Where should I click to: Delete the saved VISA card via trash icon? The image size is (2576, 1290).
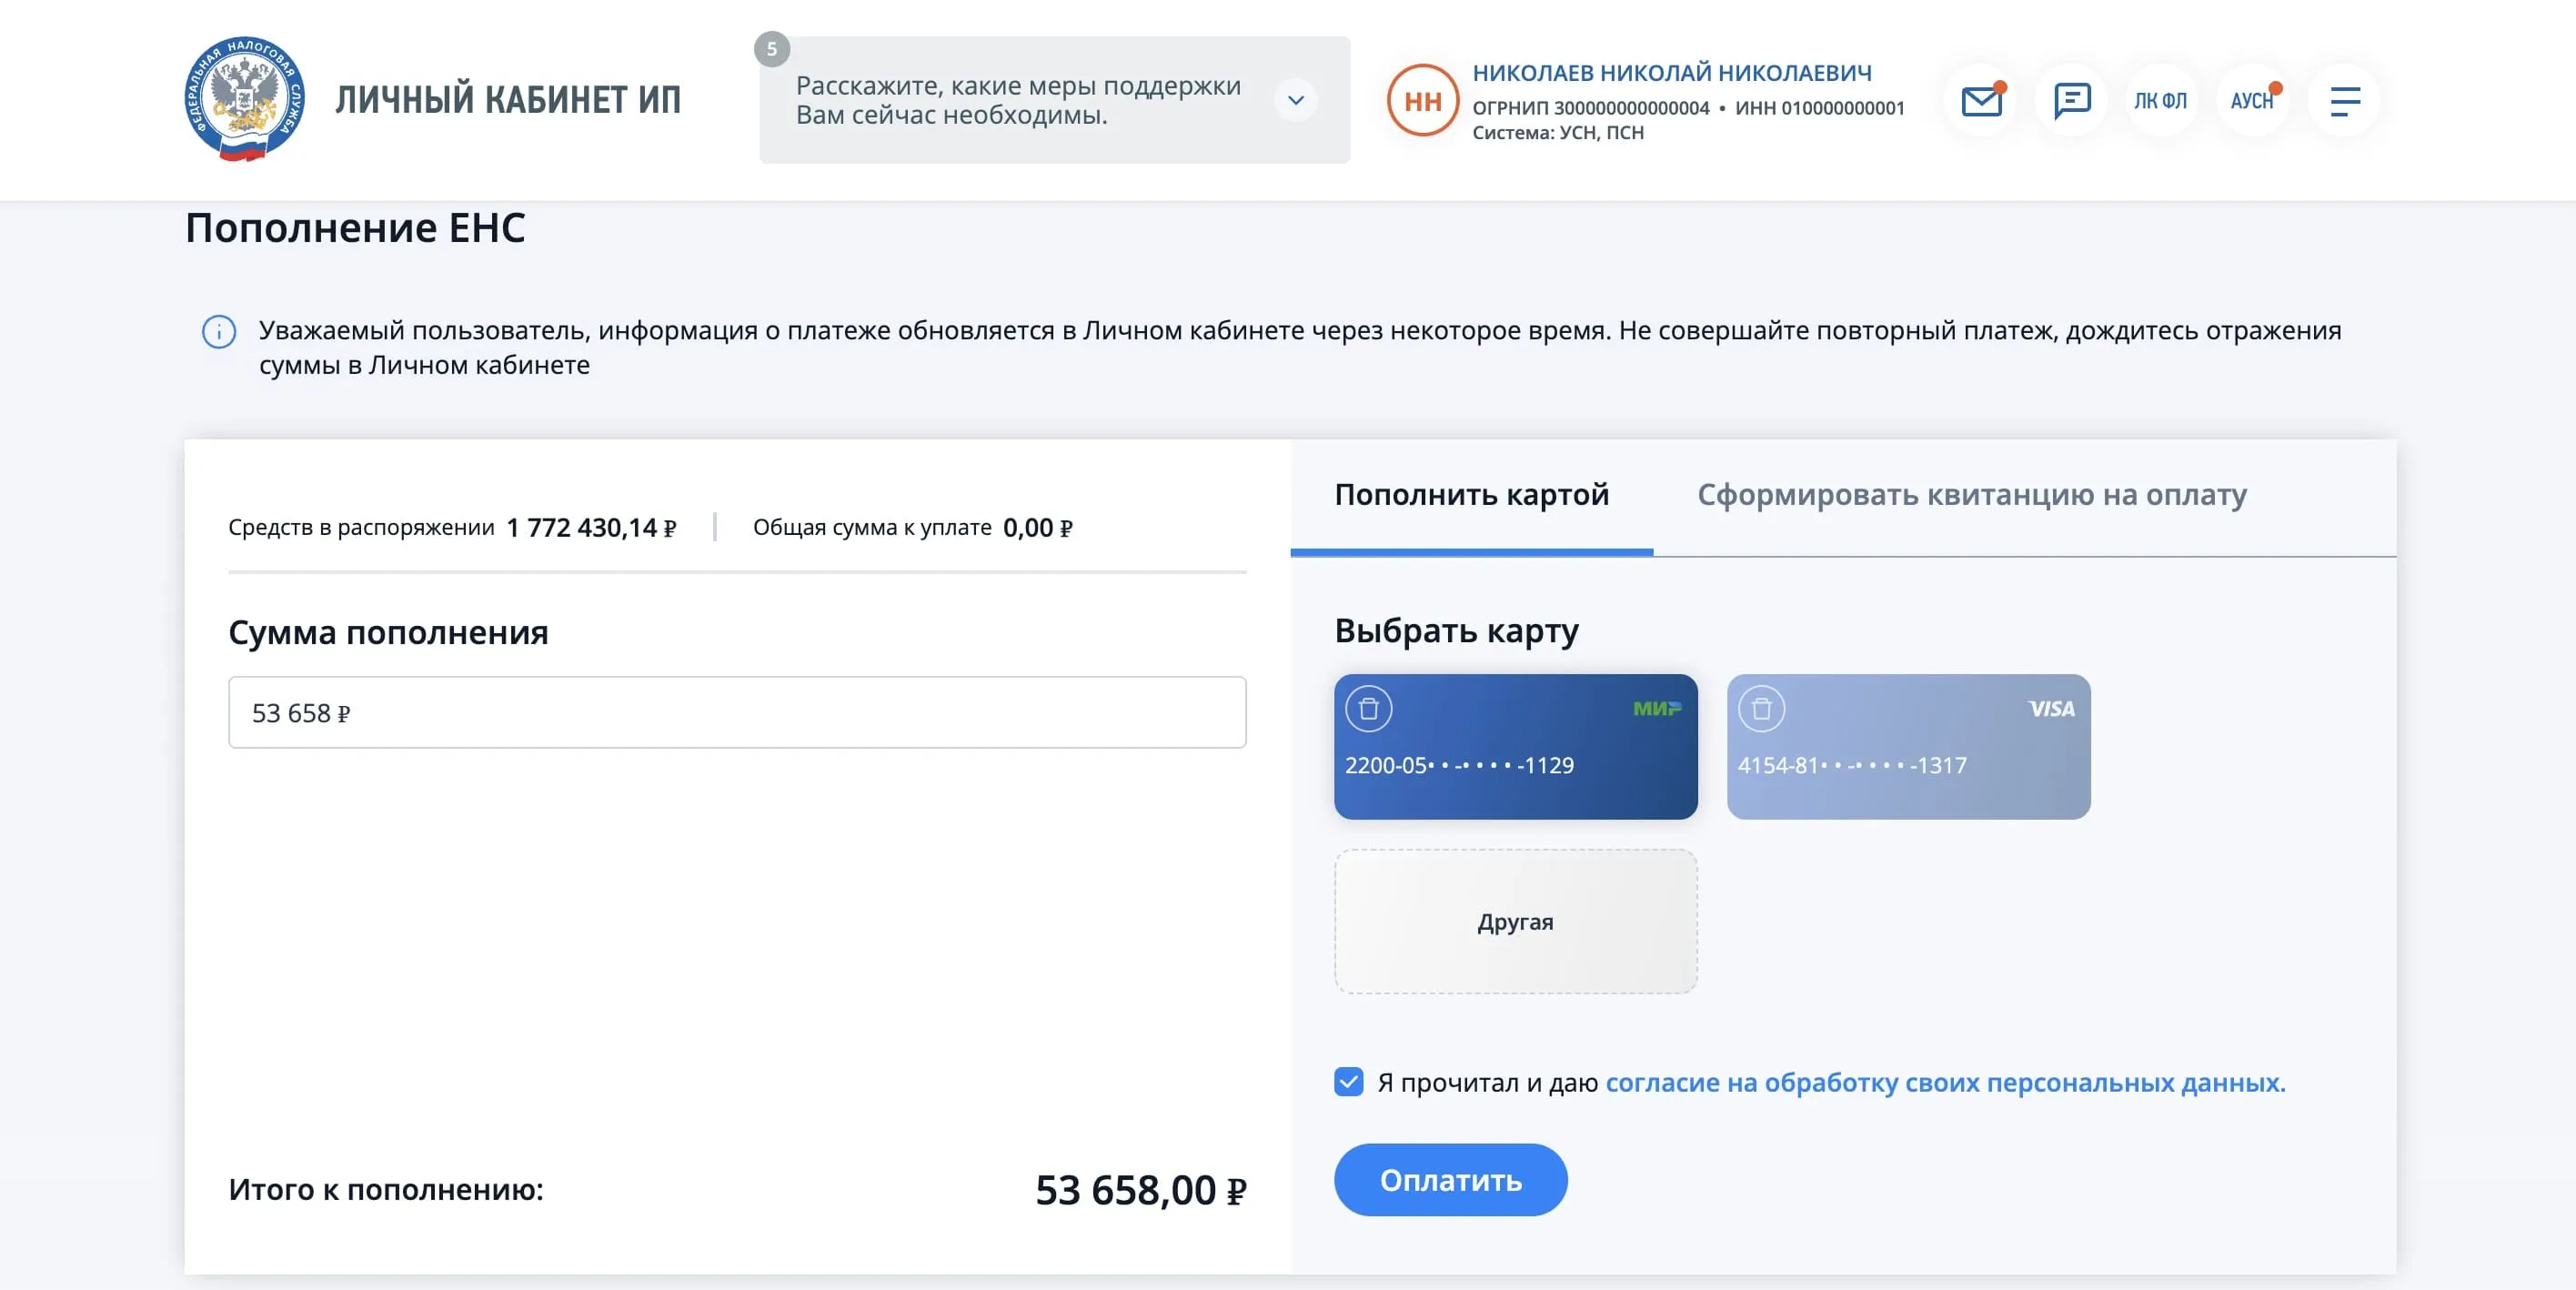1761,709
